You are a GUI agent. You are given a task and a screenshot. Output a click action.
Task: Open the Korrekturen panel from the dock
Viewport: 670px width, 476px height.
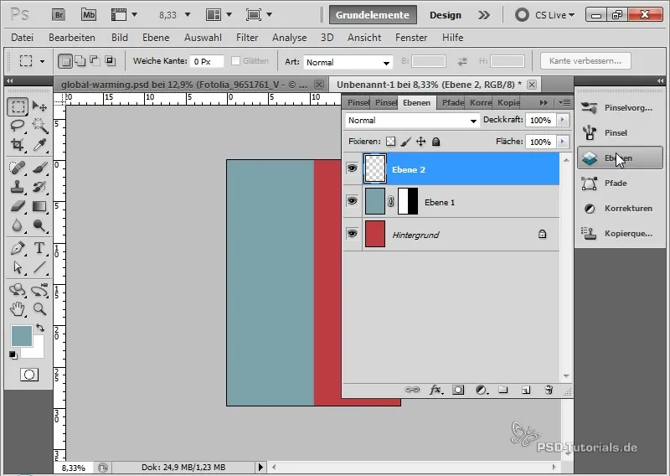[x=620, y=209]
